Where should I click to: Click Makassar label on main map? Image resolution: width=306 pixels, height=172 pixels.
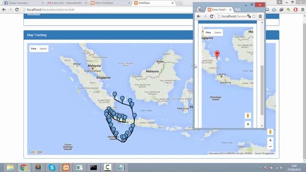pos(183,108)
